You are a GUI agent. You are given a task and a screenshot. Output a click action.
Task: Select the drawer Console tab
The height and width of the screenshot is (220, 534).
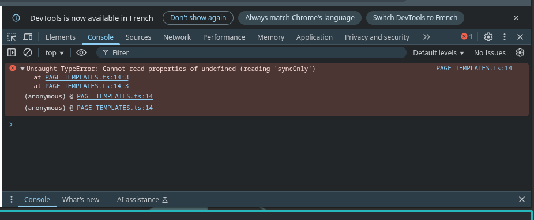[x=37, y=200]
